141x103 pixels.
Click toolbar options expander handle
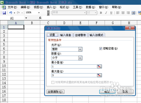(x=48, y=13)
